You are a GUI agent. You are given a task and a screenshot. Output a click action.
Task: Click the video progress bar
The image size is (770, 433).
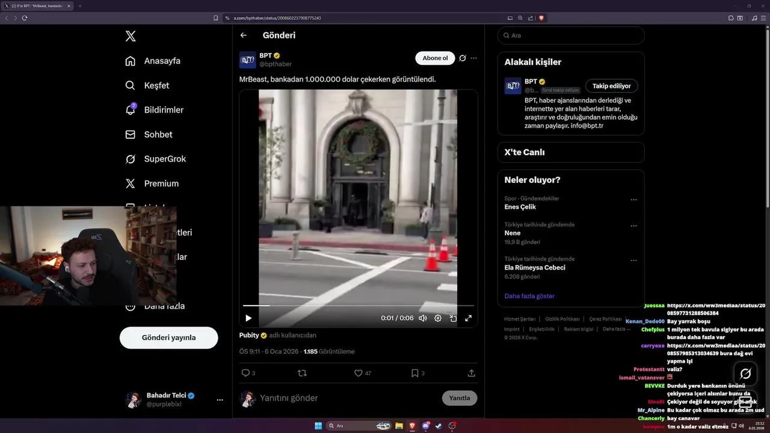coord(359,306)
